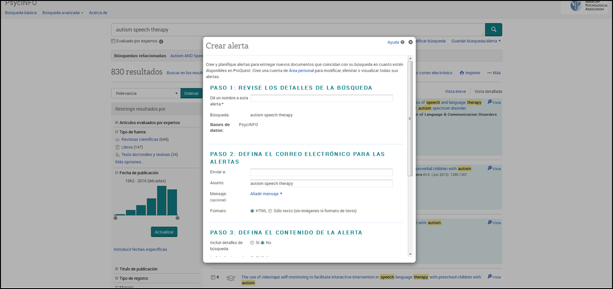Open the Libros filter link
This screenshot has height=289, width=613.
pyautogui.click(x=127, y=147)
